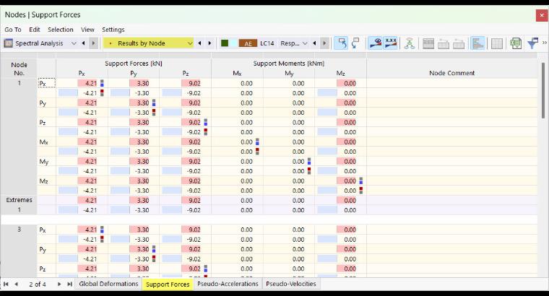Viewport: 549px width, 296px height.
Task: Click the Px column header
Action: pos(82,73)
